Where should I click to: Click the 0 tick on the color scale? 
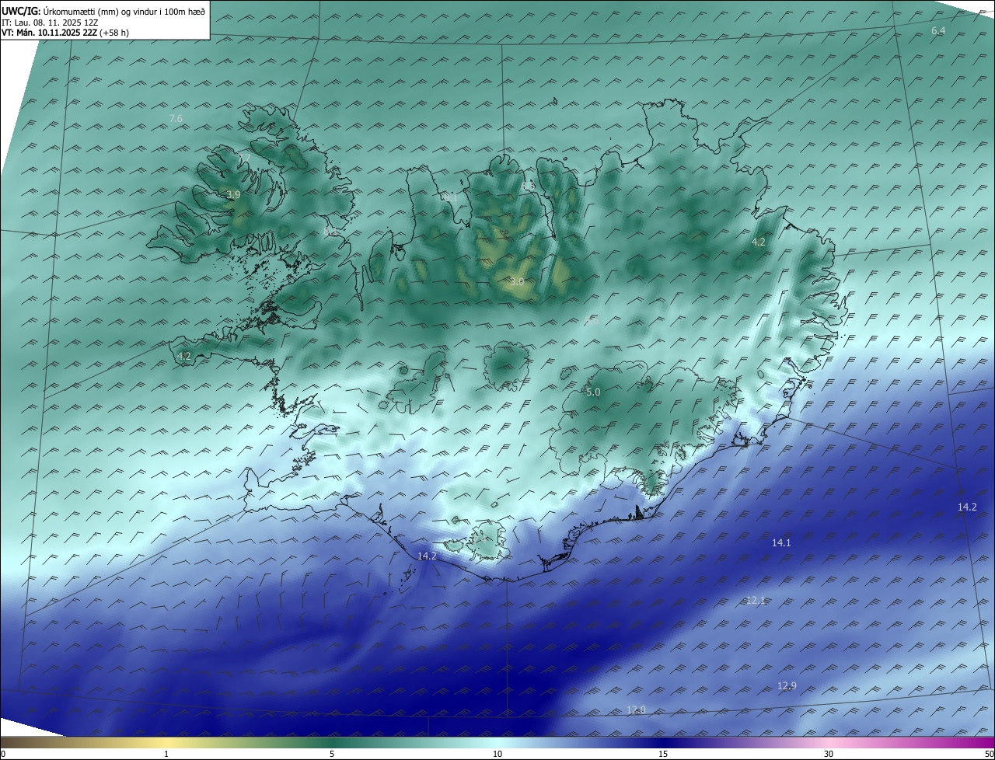point(3,754)
